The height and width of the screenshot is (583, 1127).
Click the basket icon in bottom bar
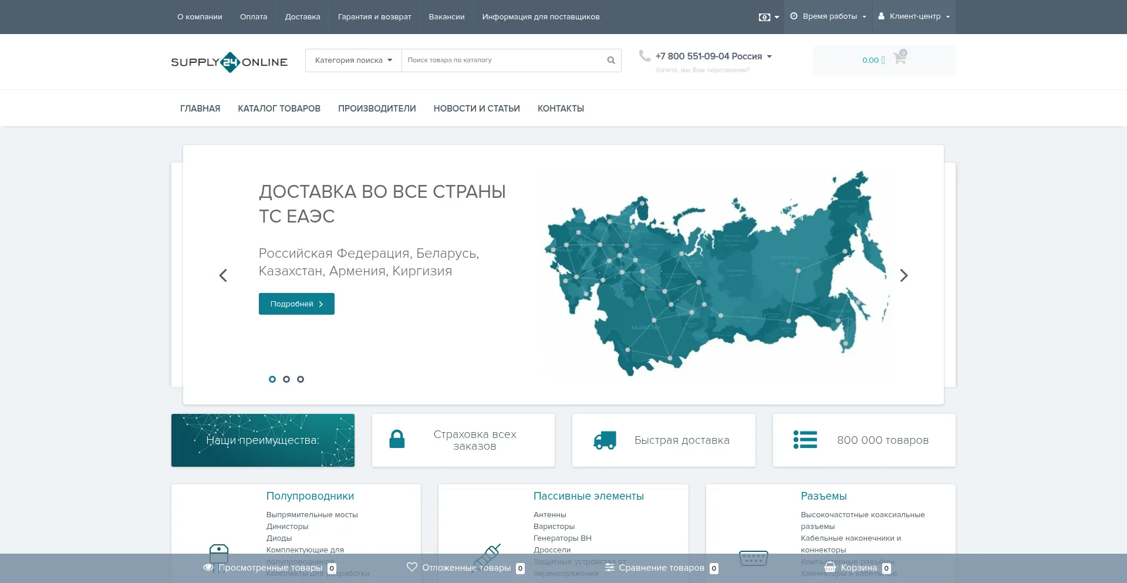(x=830, y=568)
